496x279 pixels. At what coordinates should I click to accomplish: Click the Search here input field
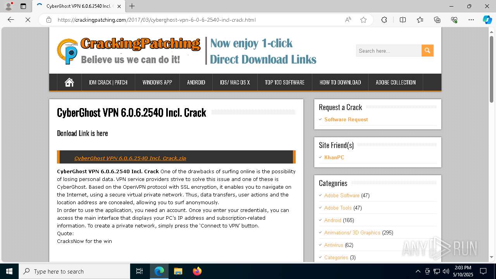389,51
